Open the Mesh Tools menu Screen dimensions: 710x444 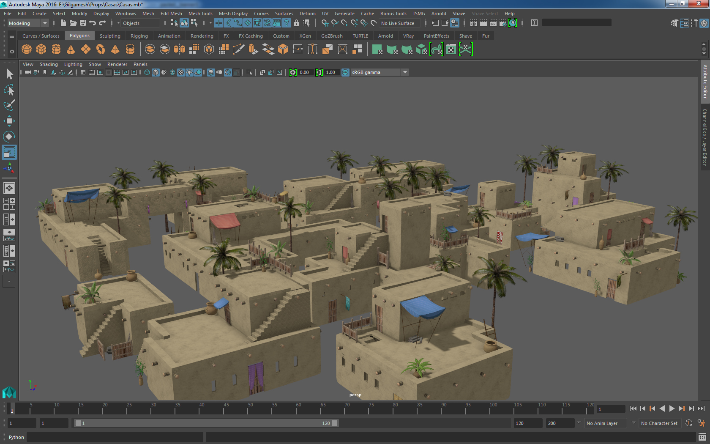tap(200, 14)
